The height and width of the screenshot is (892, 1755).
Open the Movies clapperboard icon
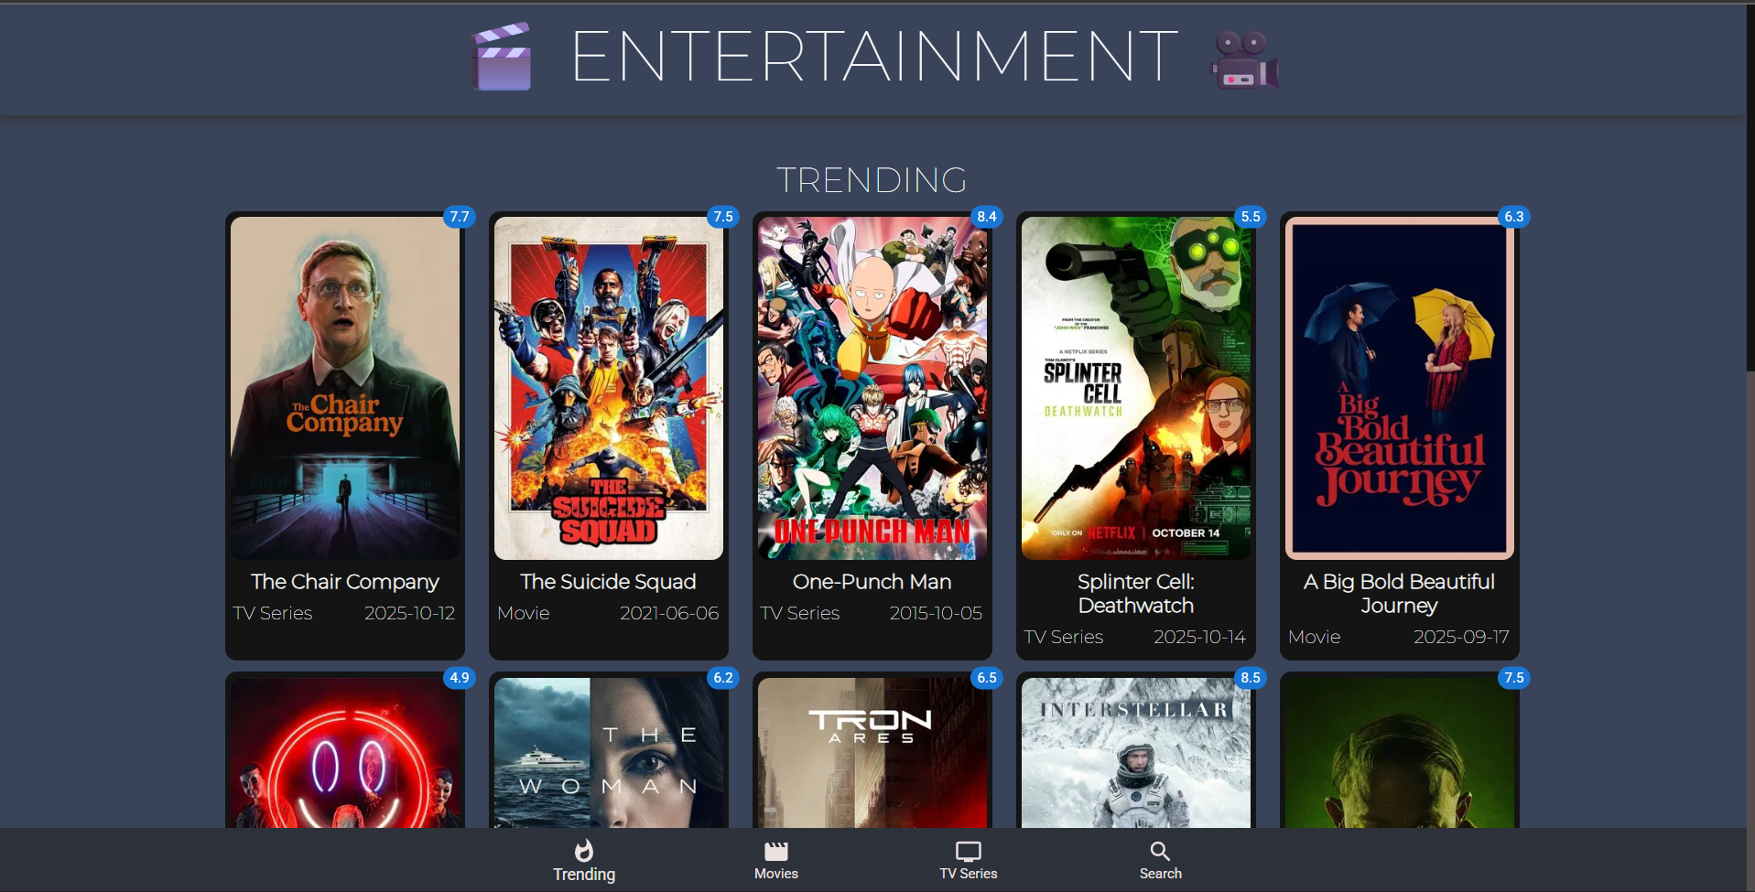pyautogui.click(x=775, y=851)
